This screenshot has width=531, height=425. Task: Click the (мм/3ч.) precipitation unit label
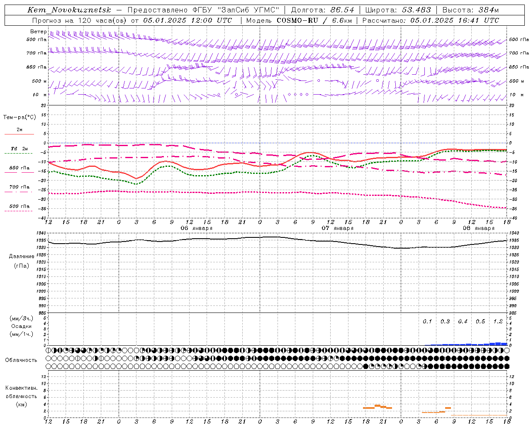[22, 318]
